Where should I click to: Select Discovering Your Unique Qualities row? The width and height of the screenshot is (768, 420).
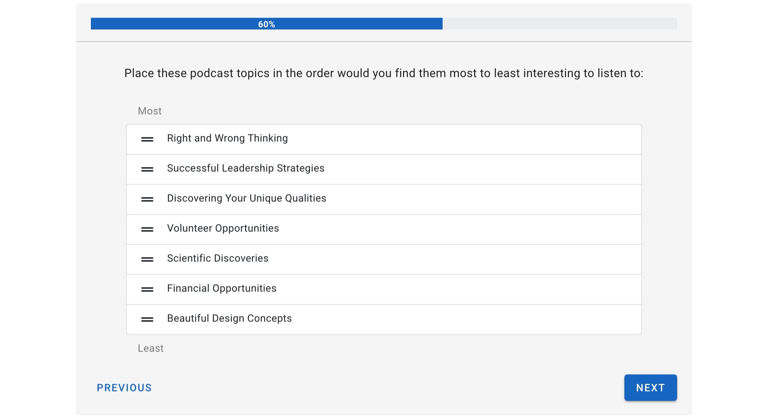point(246,198)
